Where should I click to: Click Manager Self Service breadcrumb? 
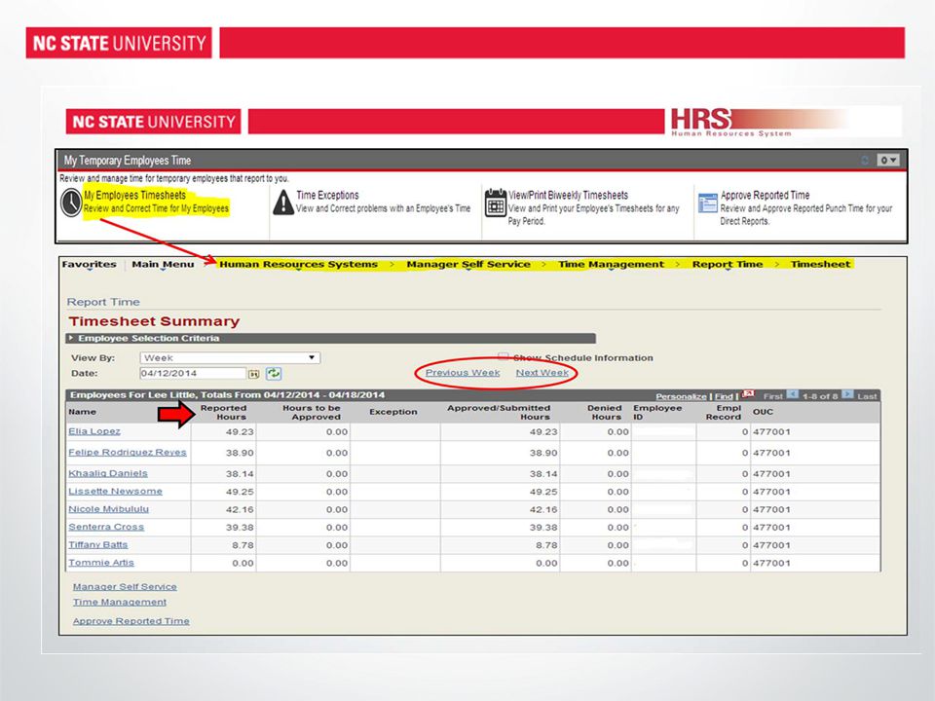468,264
